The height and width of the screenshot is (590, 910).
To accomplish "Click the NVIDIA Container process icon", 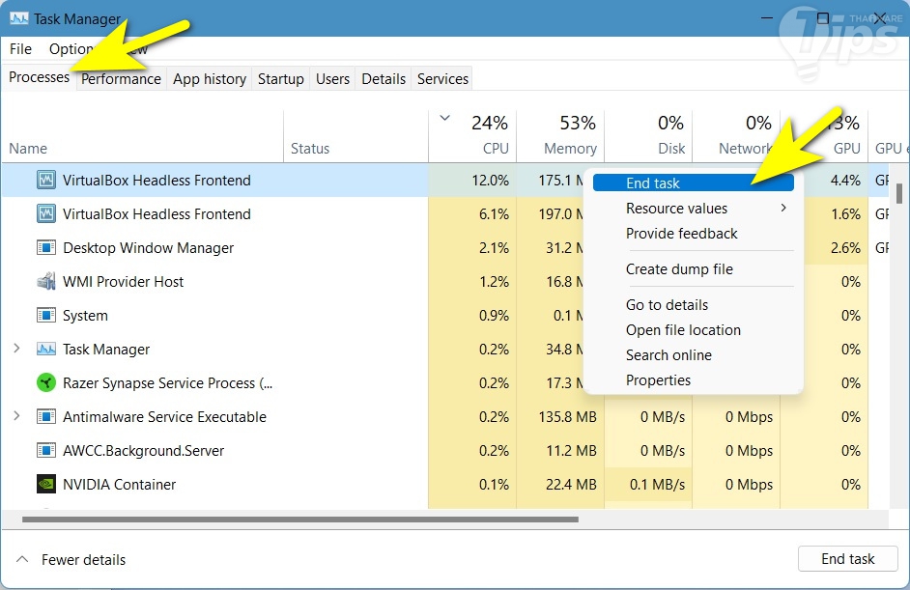I will (x=46, y=485).
